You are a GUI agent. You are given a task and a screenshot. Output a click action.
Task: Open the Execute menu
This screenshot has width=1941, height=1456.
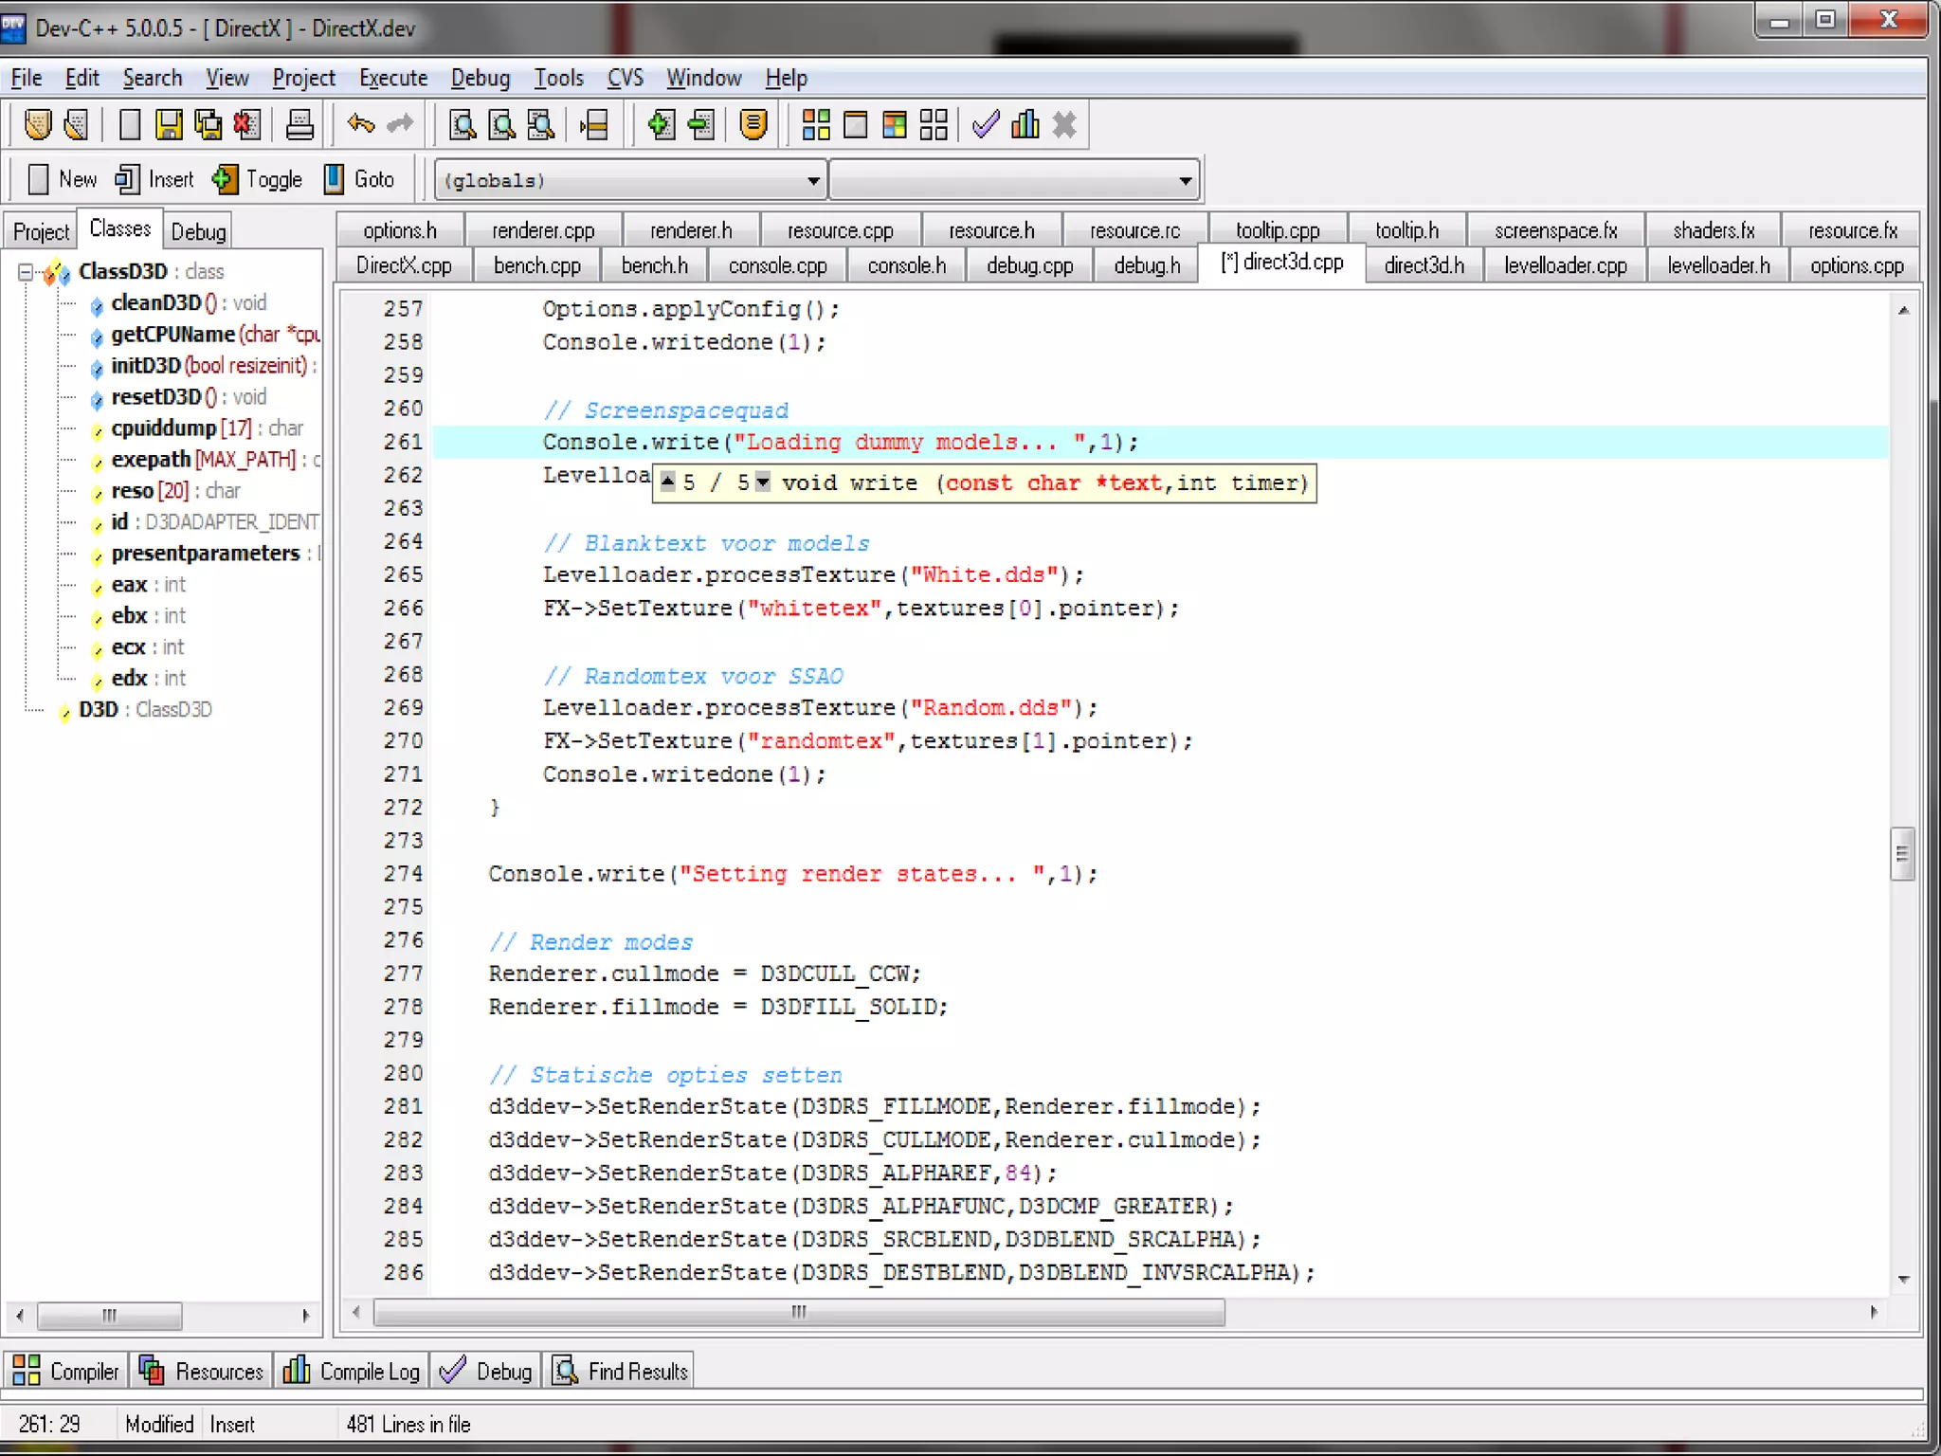click(392, 78)
